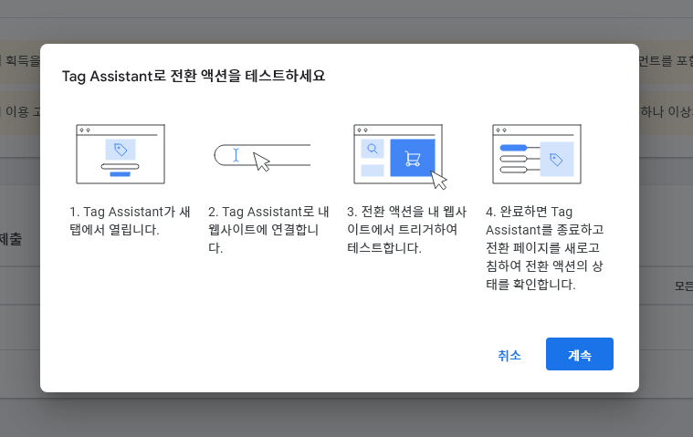Click the shopping cart icon in the third illustration
This screenshot has height=437, width=693.
pos(412,159)
